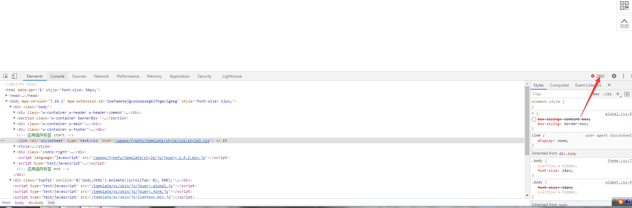Click the red error count indicator
632x208 pixels.
tap(597, 76)
